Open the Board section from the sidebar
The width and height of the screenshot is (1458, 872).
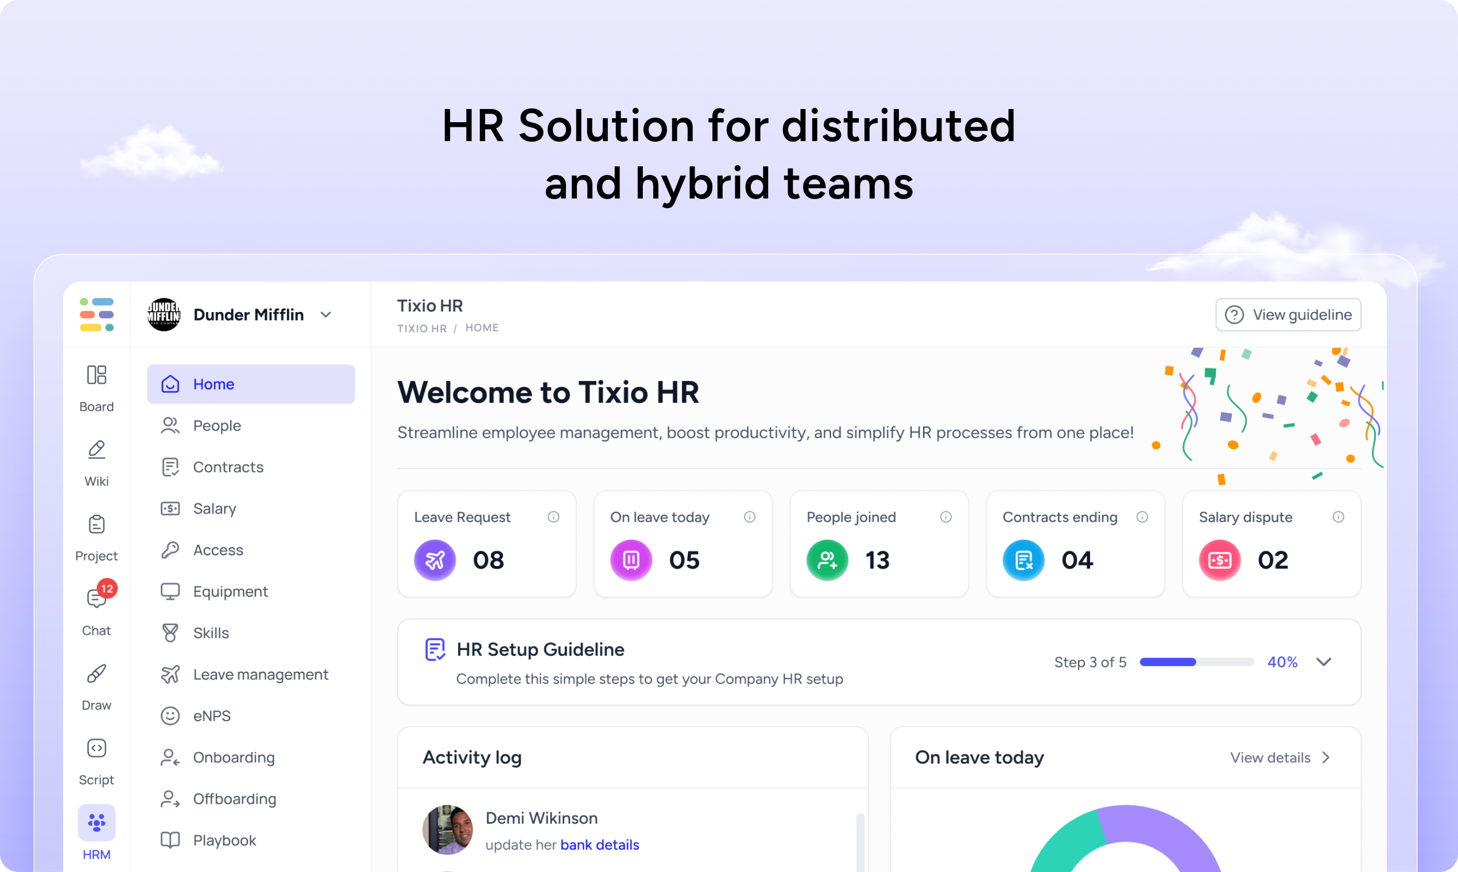96,385
